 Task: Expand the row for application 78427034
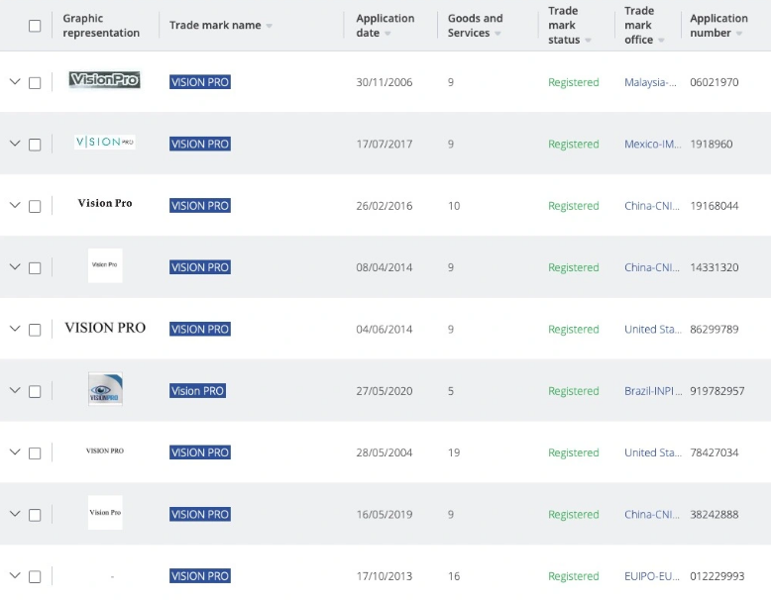[x=15, y=451]
